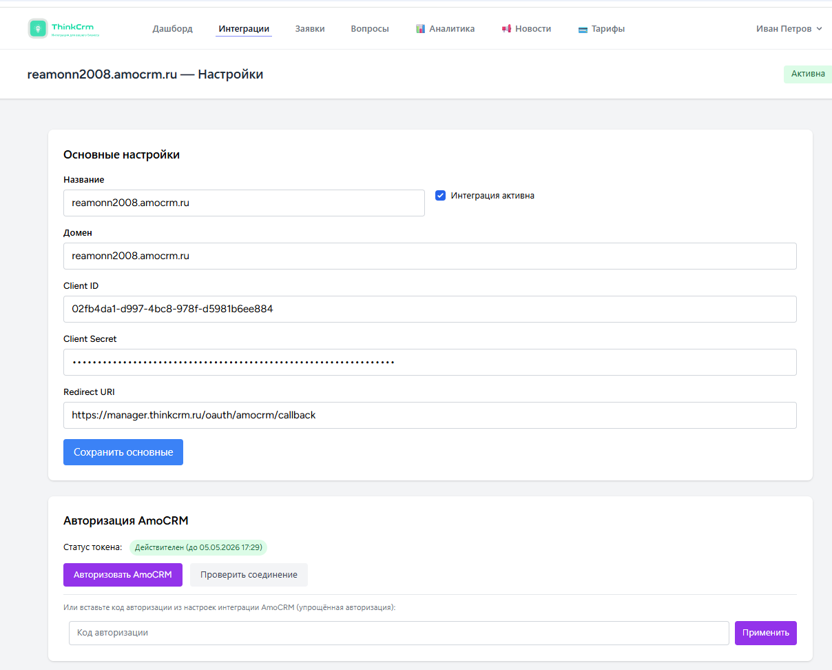Focus the Название input field
The width and height of the screenshot is (832, 670).
tap(244, 203)
